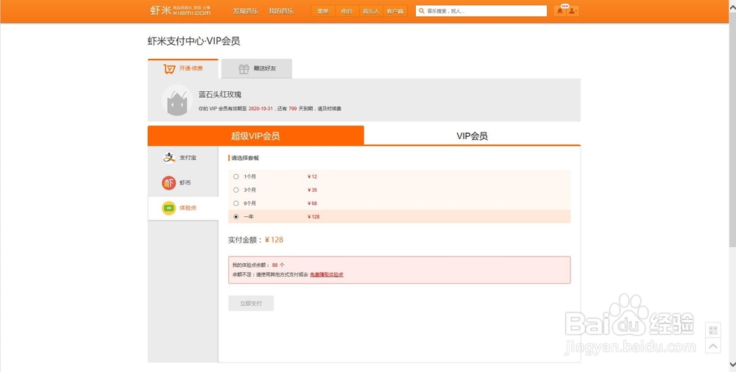Go to 歌单 in the header

point(323,11)
